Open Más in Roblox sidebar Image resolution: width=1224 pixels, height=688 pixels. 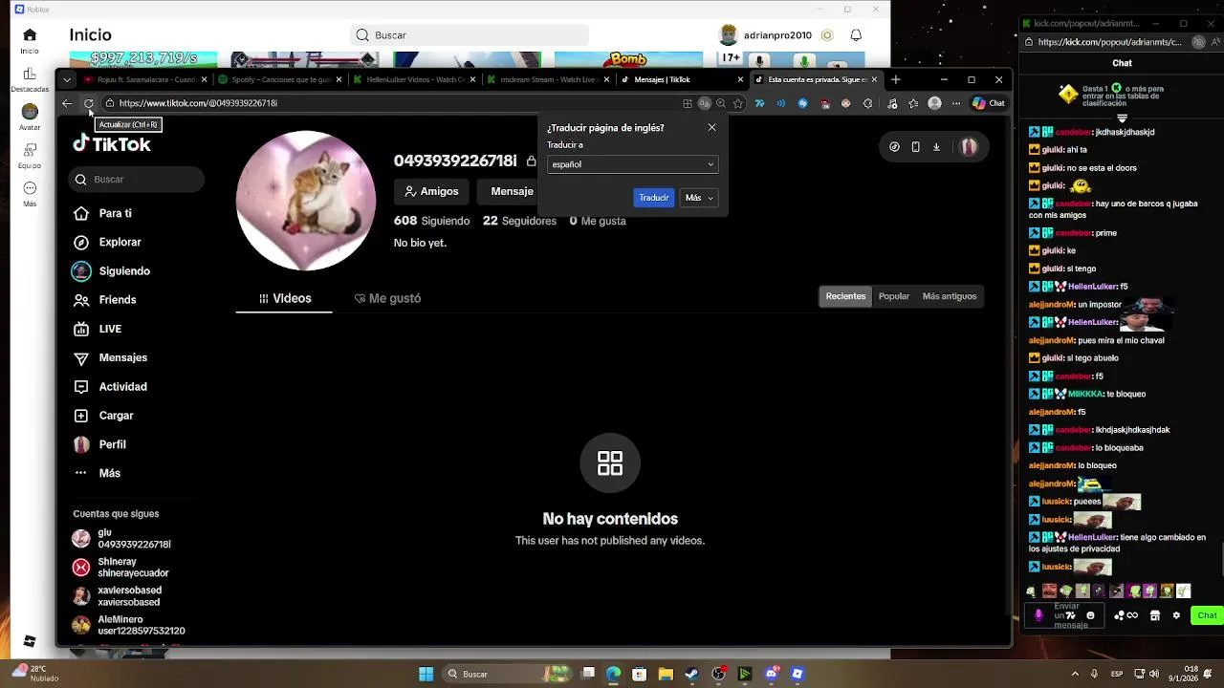tap(30, 194)
